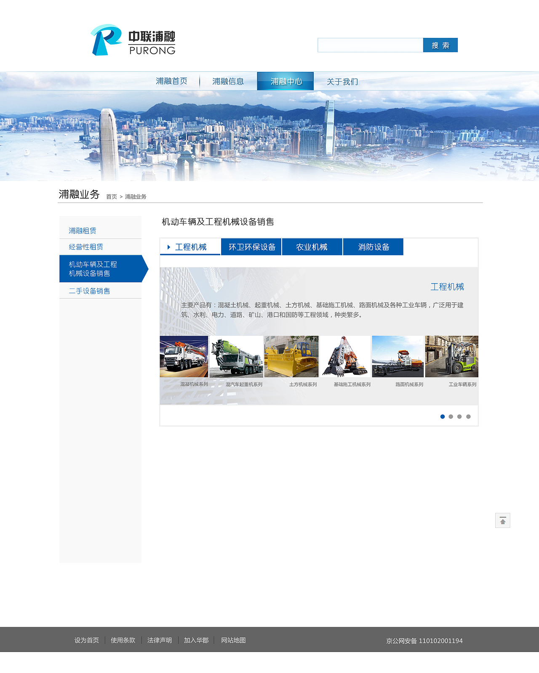Open the 关于我们 nav item
539x673 pixels.
[x=342, y=81]
